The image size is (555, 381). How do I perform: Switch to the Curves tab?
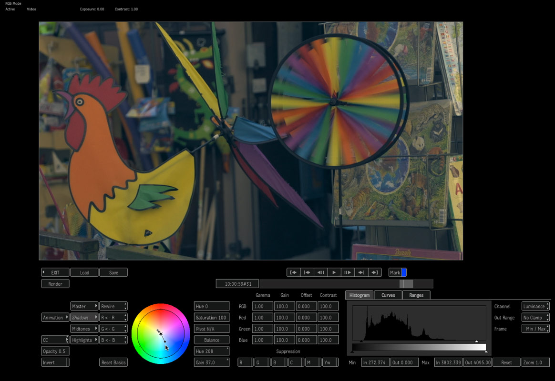(x=388, y=295)
